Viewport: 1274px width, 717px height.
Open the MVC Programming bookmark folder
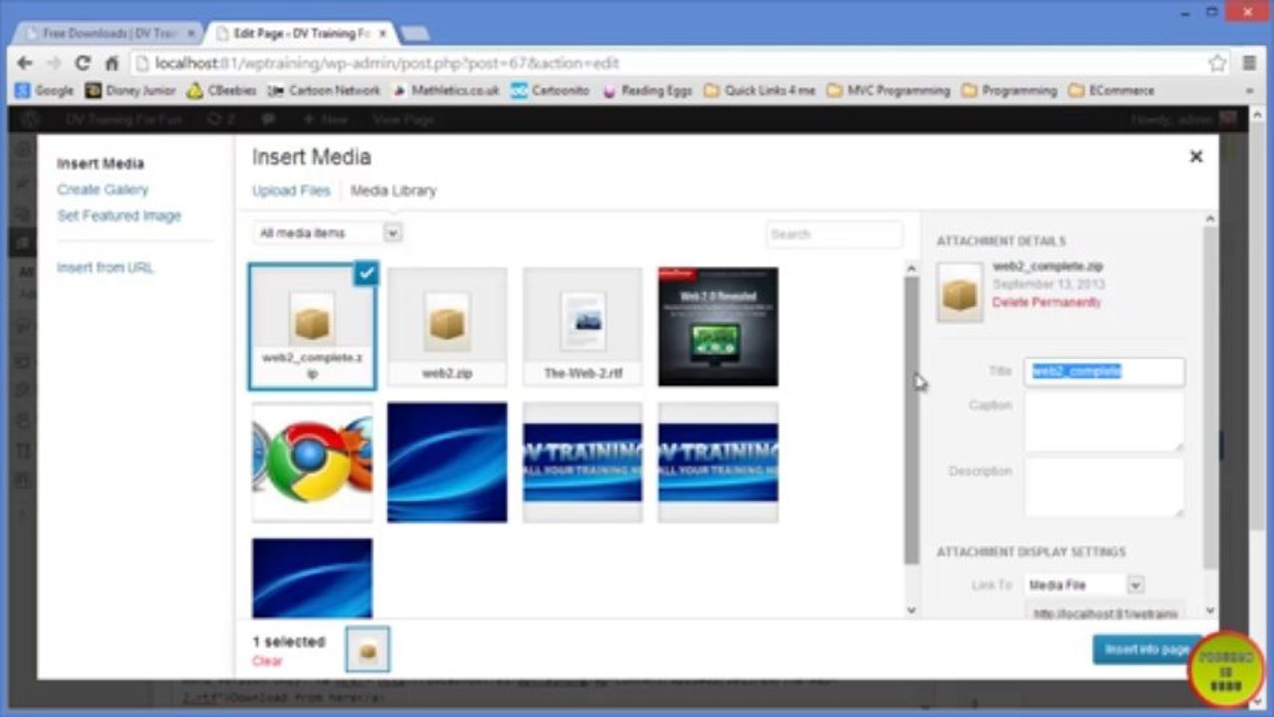click(x=889, y=90)
